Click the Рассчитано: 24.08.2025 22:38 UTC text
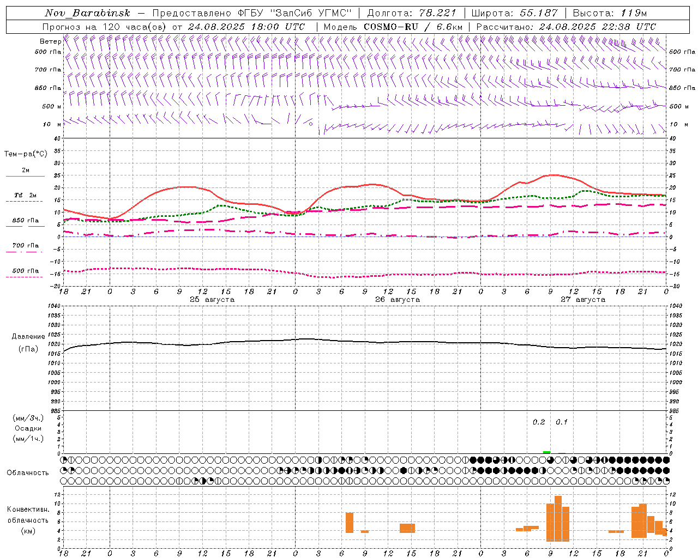Screen dimensions: 698x558 pyautogui.click(x=566, y=27)
